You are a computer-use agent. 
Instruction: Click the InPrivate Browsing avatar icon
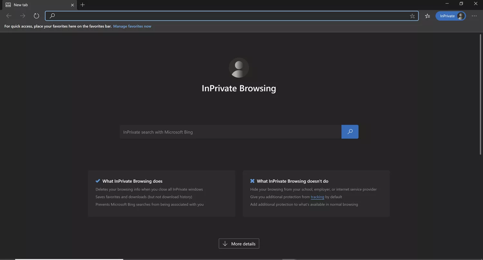coord(239,68)
